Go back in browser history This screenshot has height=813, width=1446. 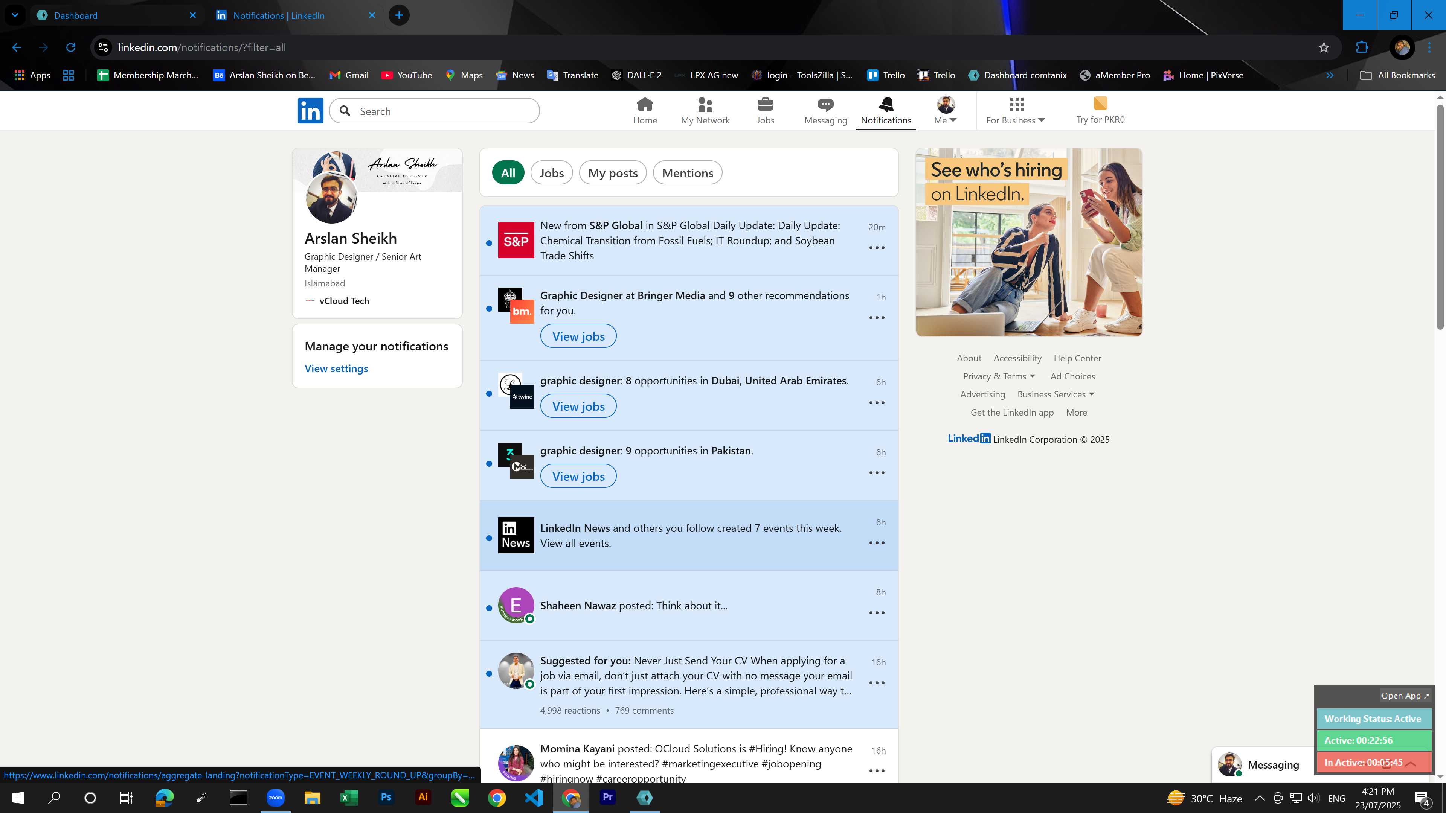click(x=17, y=48)
